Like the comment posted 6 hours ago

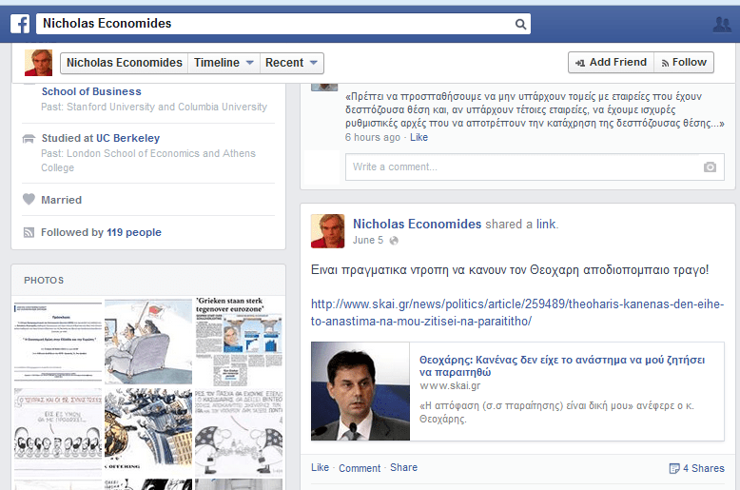pyautogui.click(x=419, y=137)
